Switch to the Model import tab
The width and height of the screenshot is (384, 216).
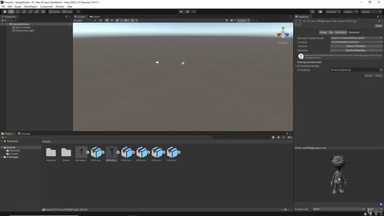click(323, 32)
